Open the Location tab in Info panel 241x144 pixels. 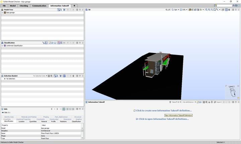pos(21,121)
